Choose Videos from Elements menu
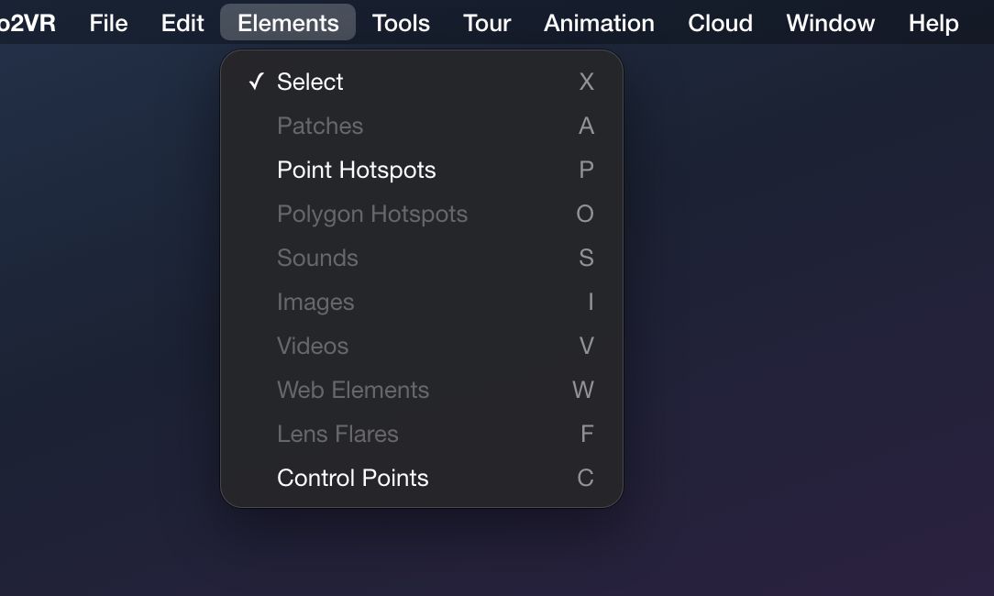Image resolution: width=994 pixels, height=596 pixels. [x=422, y=347]
